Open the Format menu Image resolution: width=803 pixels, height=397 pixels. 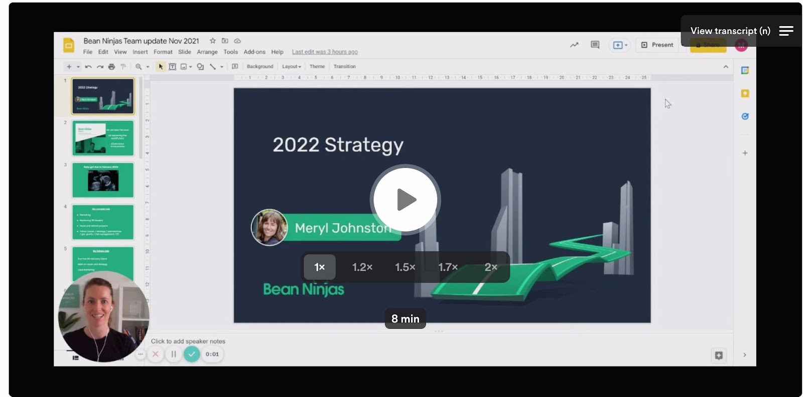tap(163, 52)
